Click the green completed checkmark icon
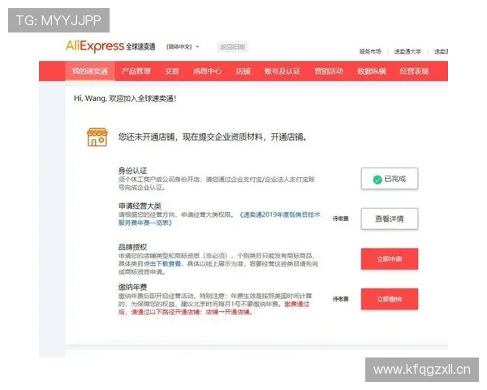This screenshot has width=487, height=390. (x=377, y=180)
